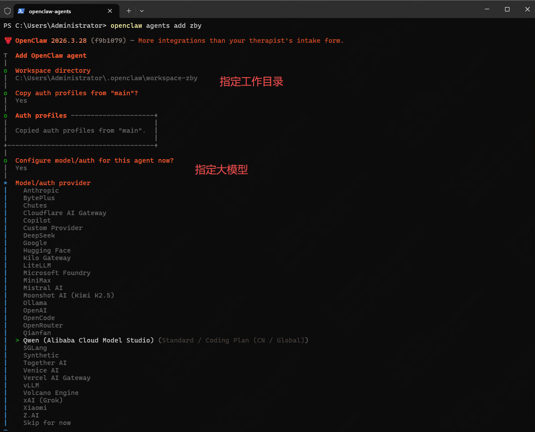Pick Ollama as the provider

[35, 303]
